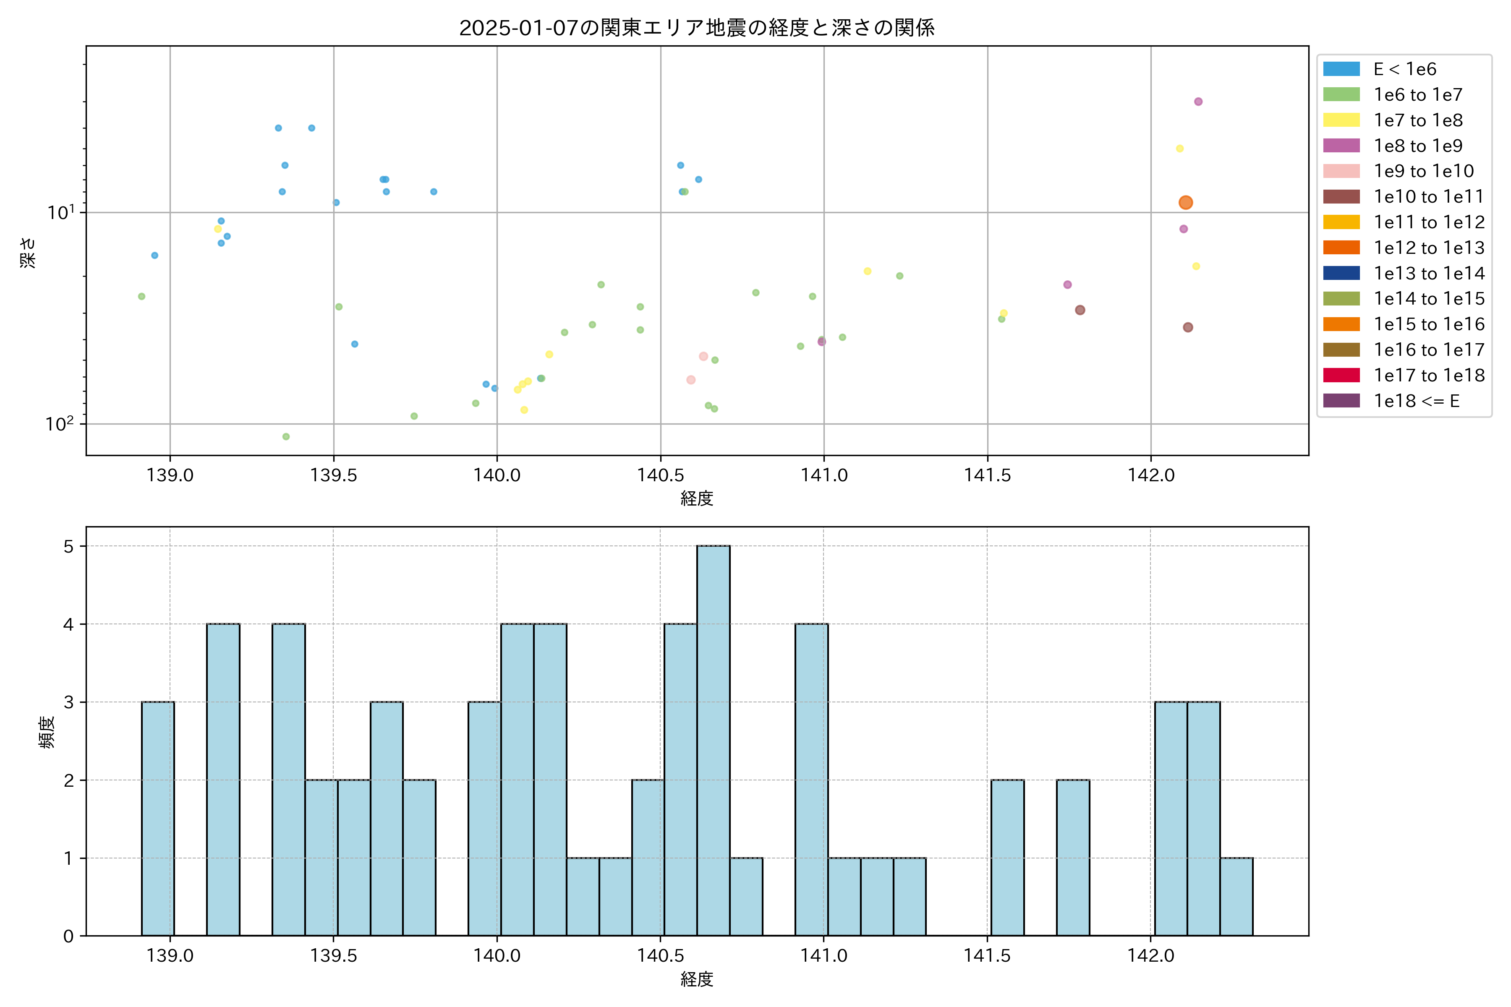
Task: Click the crimson '1e17 to 1e18' legend swatch
Action: pyautogui.click(x=1341, y=375)
